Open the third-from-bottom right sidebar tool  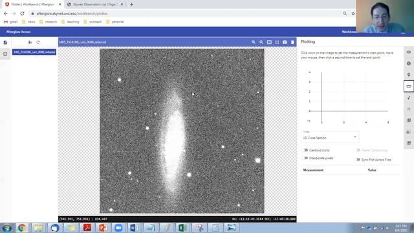(x=409, y=120)
